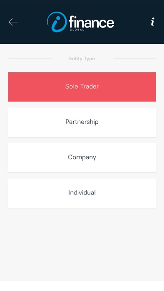Screen dimensions: 164x291
Task: Click the word Company in the list
Action: [82, 157]
